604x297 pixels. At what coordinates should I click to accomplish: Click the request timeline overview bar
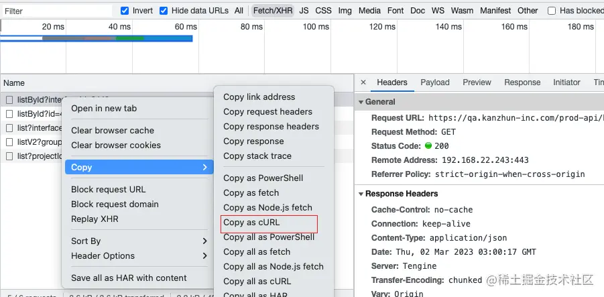point(97,38)
